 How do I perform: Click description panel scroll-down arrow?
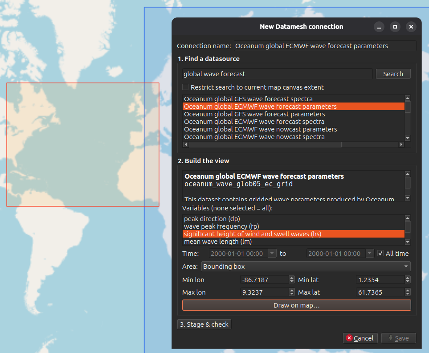(x=408, y=198)
